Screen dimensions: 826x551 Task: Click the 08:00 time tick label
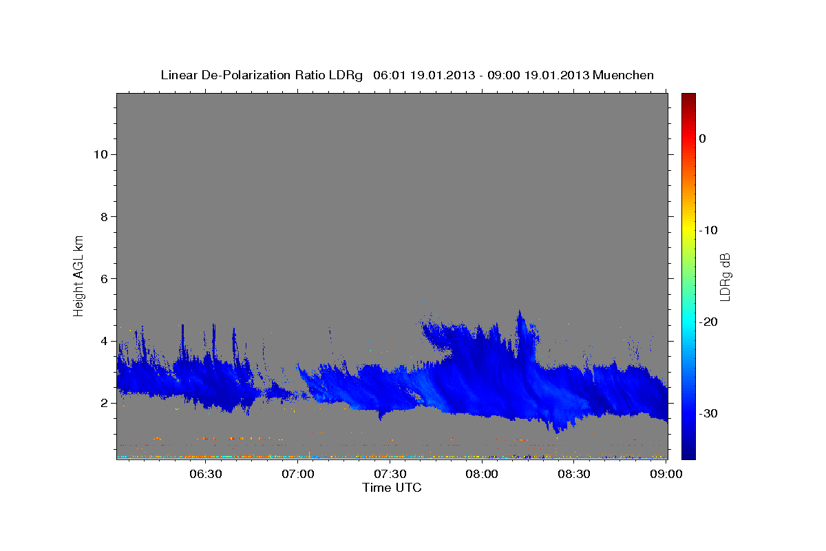pyautogui.click(x=482, y=474)
